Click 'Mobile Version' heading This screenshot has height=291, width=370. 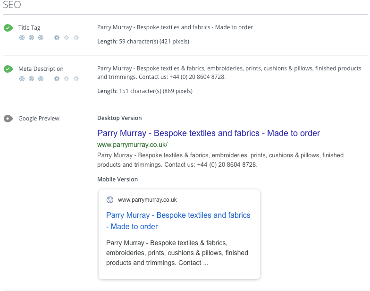tap(118, 180)
